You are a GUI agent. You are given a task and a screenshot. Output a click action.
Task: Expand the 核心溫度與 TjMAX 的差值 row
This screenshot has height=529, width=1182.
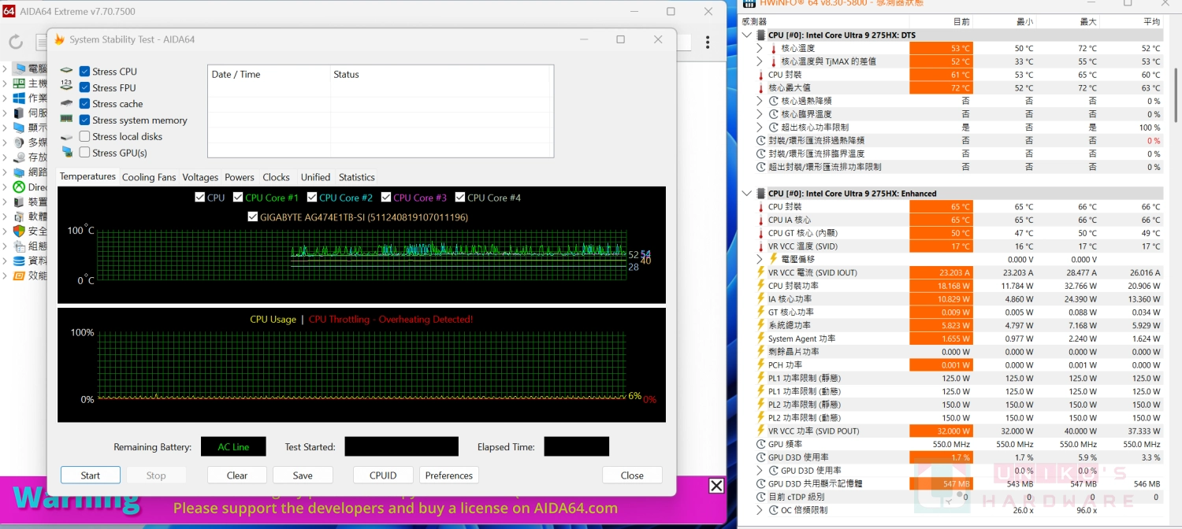tap(760, 61)
